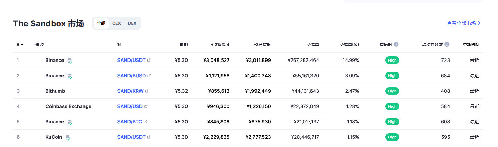The height and width of the screenshot is (147, 498).
Task: Click the 更新时间 column header
Action: (x=471, y=44)
